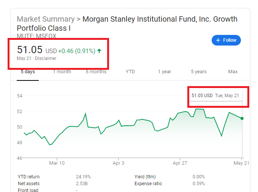The height and width of the screenshot is (192, 258).
Task: Click the green up arrow icon
Action: pos(100,51)
